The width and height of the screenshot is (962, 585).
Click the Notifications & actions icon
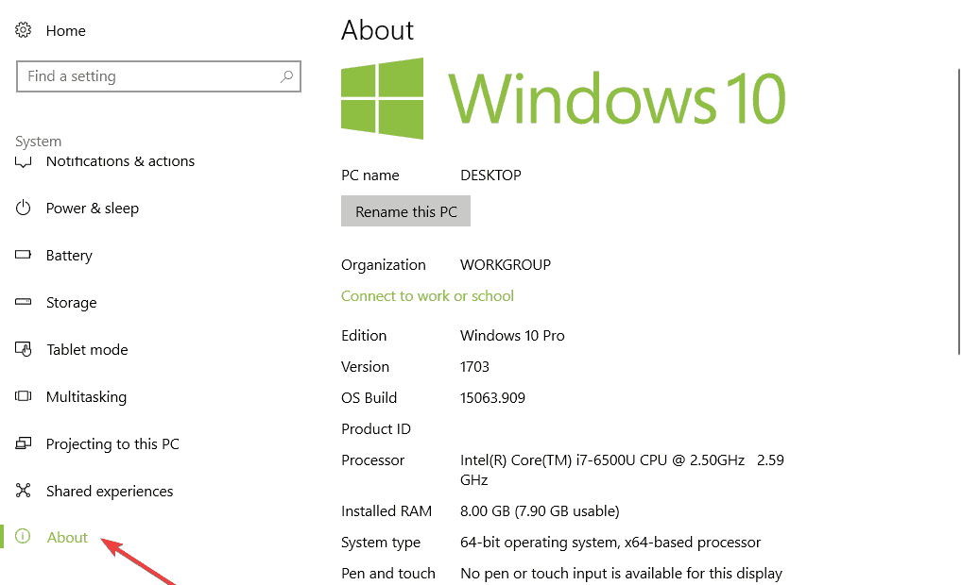(x=24, y=160)
